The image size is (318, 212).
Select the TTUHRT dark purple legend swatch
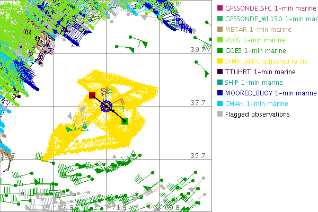point(220,72)
